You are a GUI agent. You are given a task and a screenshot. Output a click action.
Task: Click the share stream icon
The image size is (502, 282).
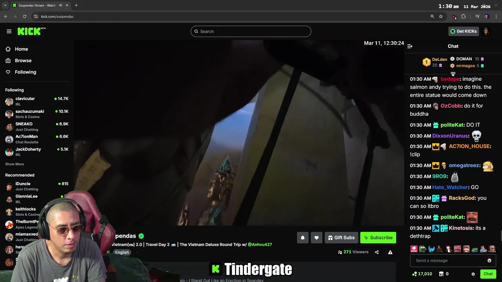click(x=376, y=252)
